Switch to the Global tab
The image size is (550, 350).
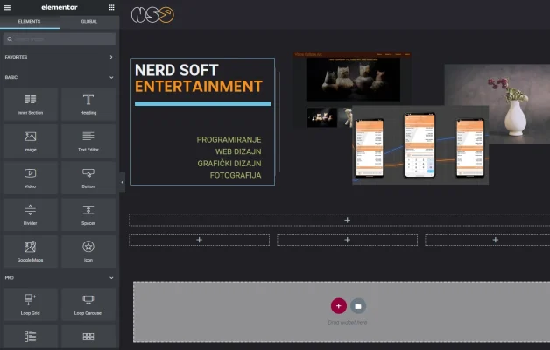coord(89,21)
